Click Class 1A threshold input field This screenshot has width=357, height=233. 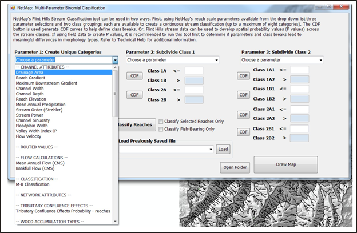pos(194,71)
